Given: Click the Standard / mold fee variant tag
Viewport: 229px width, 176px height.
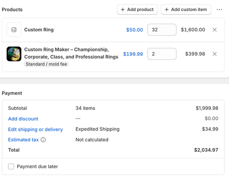Looking at the screenshot, I should click(x=46, y=64).
